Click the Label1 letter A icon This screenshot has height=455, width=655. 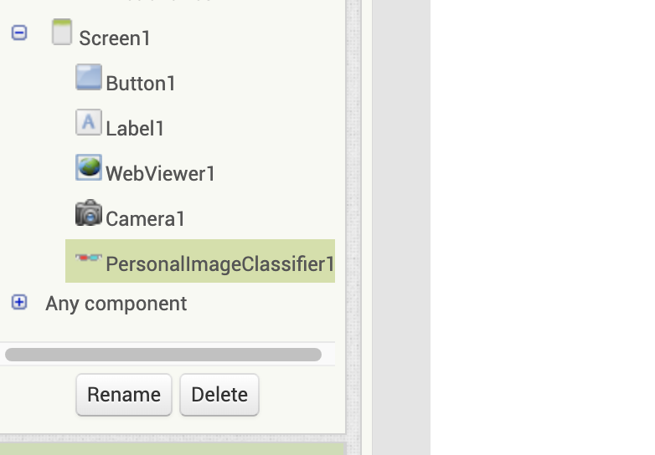pyautogui.click(x=88, y=122)
